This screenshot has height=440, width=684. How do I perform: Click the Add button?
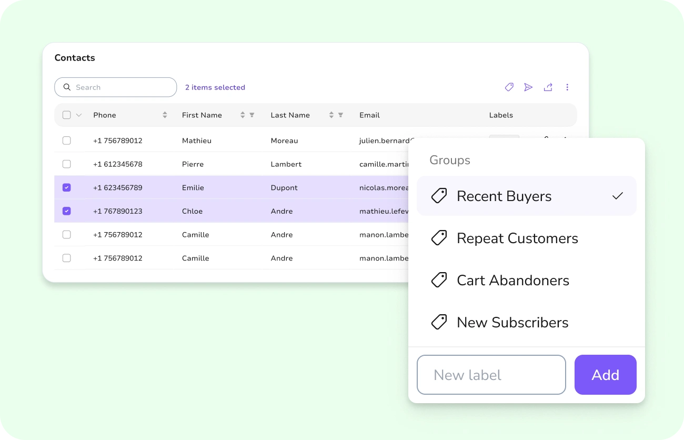point(605,374)
